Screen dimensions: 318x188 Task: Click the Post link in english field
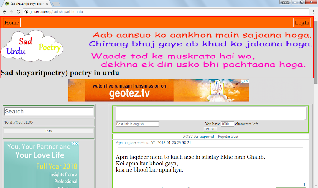(x=137, y=124)
